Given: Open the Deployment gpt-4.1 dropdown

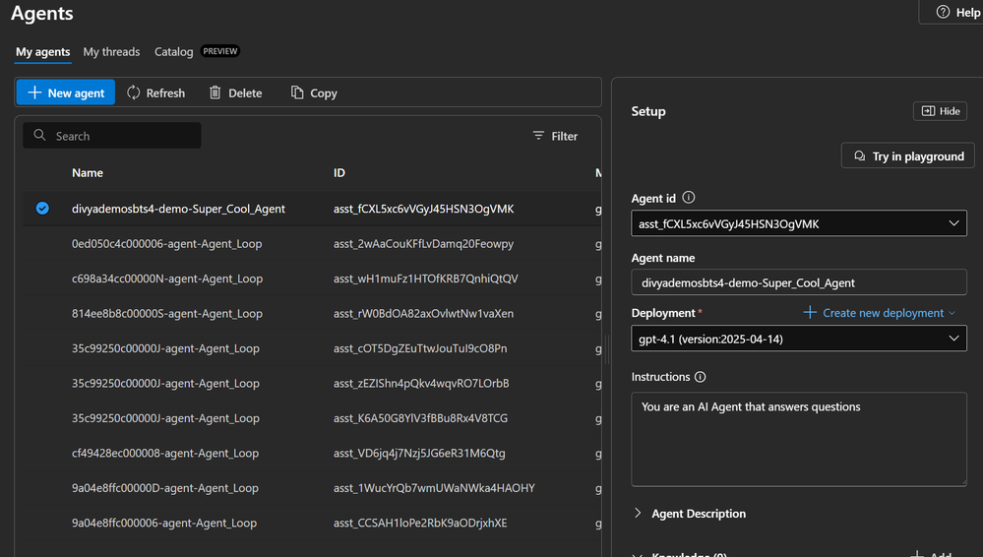Looking at the screenshot, I should 952,339.
